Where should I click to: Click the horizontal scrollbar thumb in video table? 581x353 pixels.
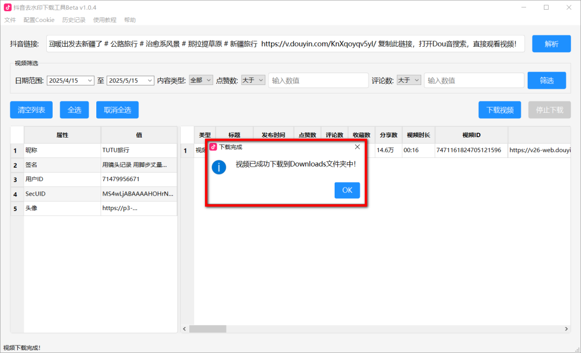pyautogui.click(x=208, y=329)
